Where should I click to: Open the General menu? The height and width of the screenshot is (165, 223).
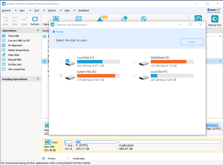click(6, 11)
